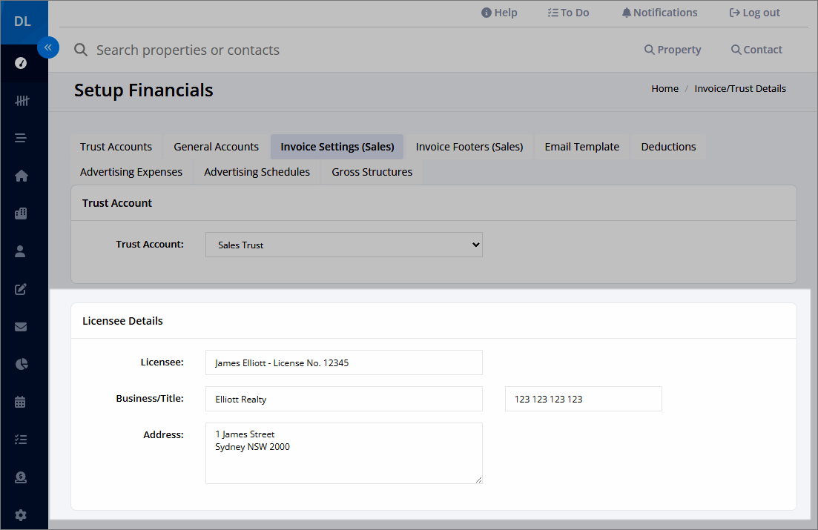Expand the Trust Account dropdown

[x=344, y=245]
